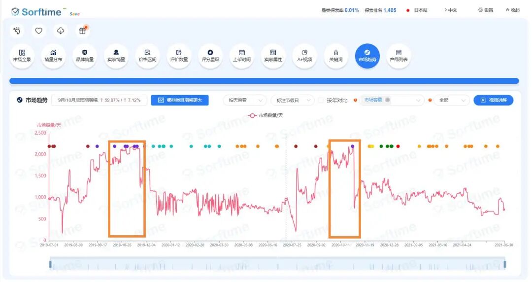The image size is (532, 282).
Task: Open 关键词 keywords section
Action: tap(336, 56)
